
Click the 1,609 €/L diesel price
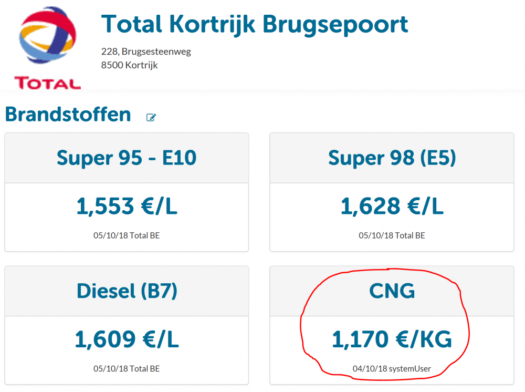pyautogui.click(x=127, y=339)
